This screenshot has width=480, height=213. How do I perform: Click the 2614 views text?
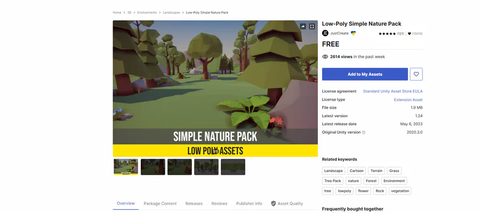tap(341, 57)
